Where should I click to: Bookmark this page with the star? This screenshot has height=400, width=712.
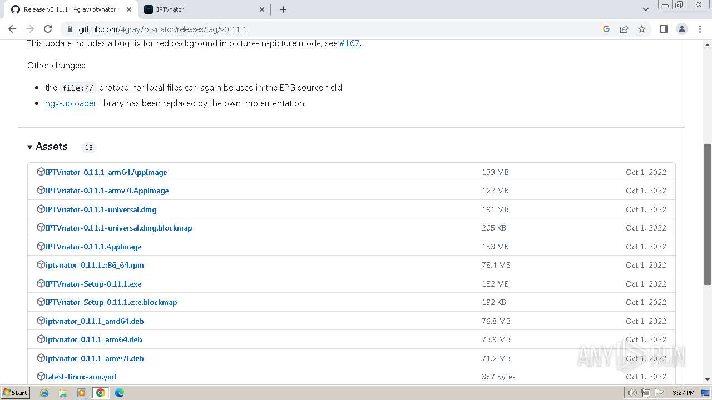click(x=642, y=29)
